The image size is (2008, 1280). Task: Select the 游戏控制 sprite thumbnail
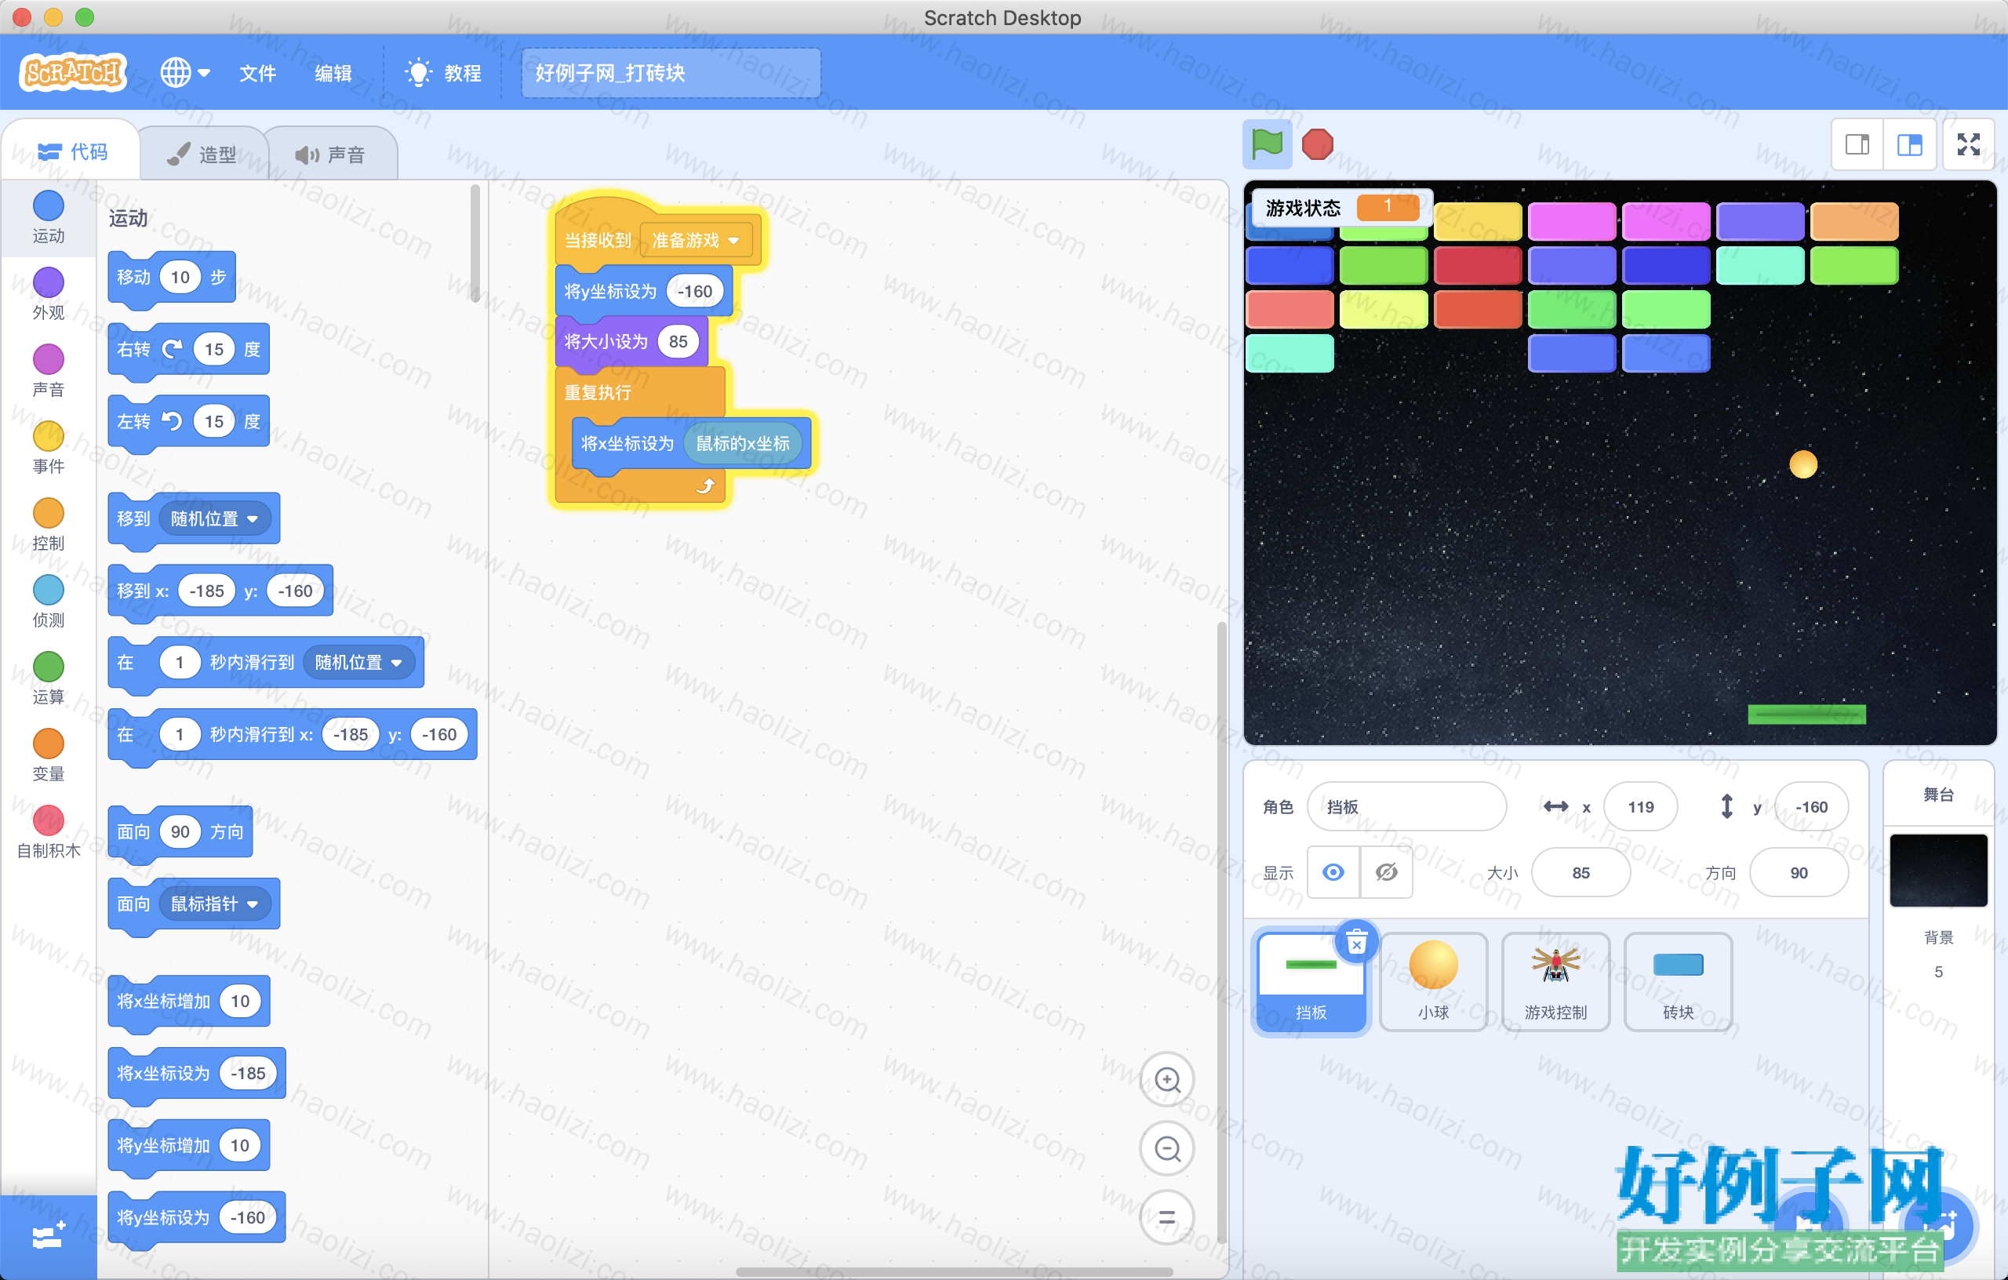point(1555,982)
